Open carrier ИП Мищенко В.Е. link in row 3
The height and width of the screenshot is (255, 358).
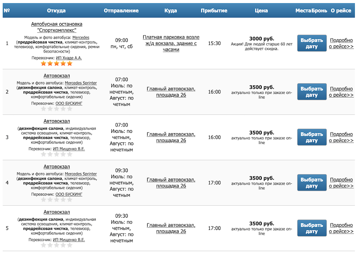69,149
